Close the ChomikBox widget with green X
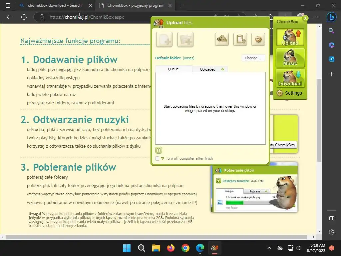Image resolution: width=341 pixels, height=256 pixels. pyautogui.click(x=305, y=18)
